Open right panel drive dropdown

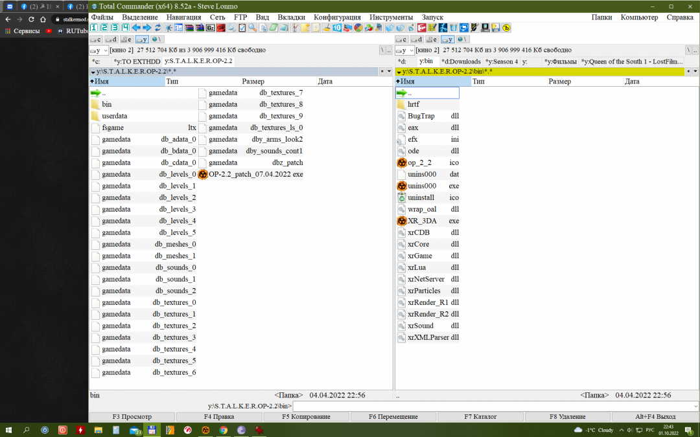(x=405, y=50)
